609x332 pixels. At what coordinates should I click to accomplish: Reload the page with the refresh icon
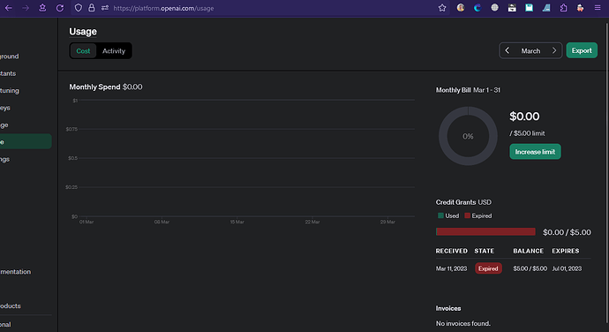click(x=60, y=8)
